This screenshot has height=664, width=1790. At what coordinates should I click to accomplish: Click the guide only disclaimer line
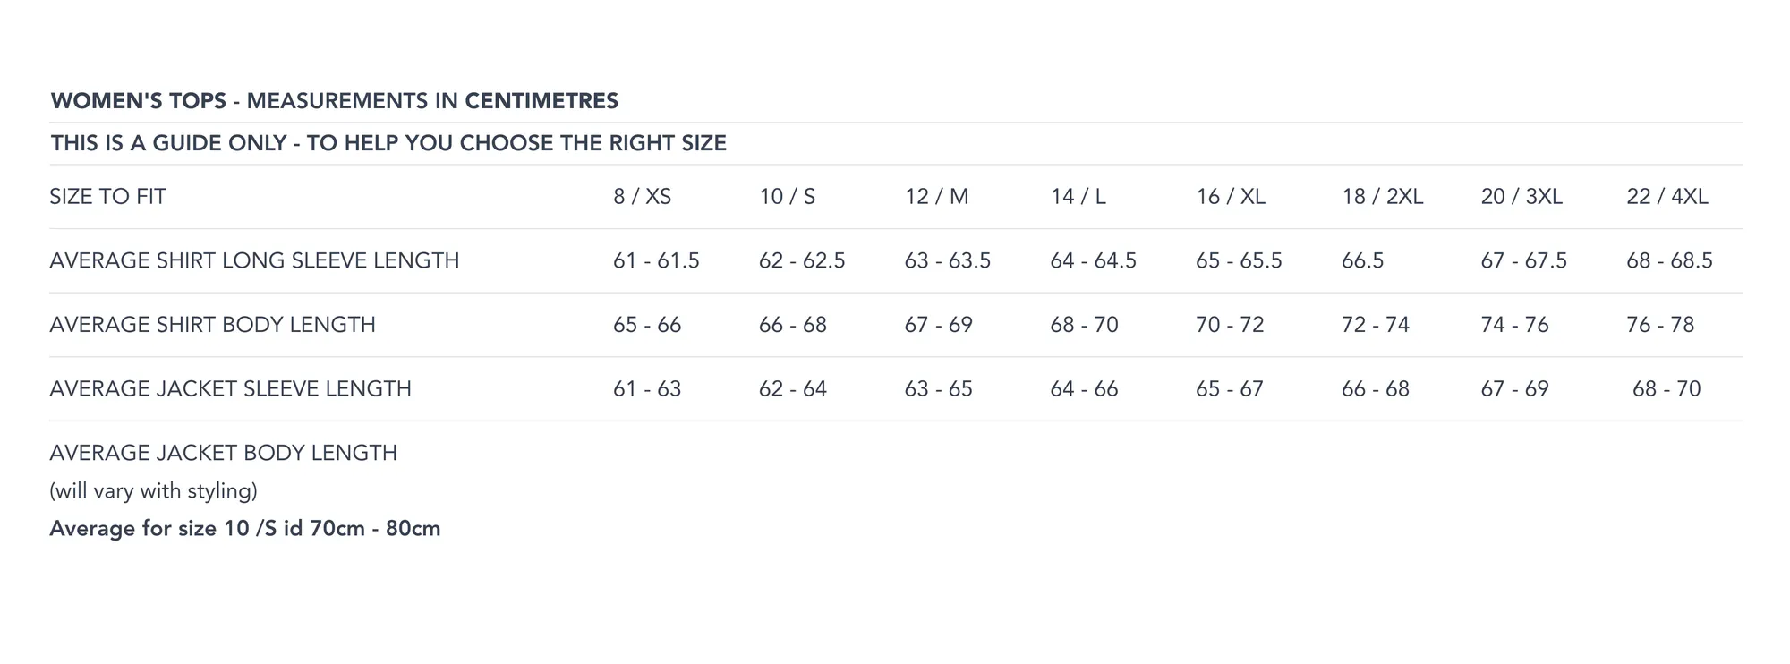[388, 143]
